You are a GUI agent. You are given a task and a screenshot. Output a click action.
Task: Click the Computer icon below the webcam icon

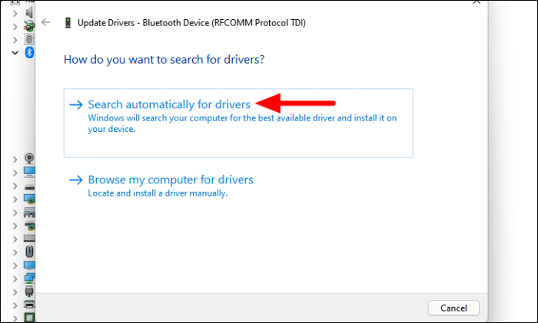[29, 172]
